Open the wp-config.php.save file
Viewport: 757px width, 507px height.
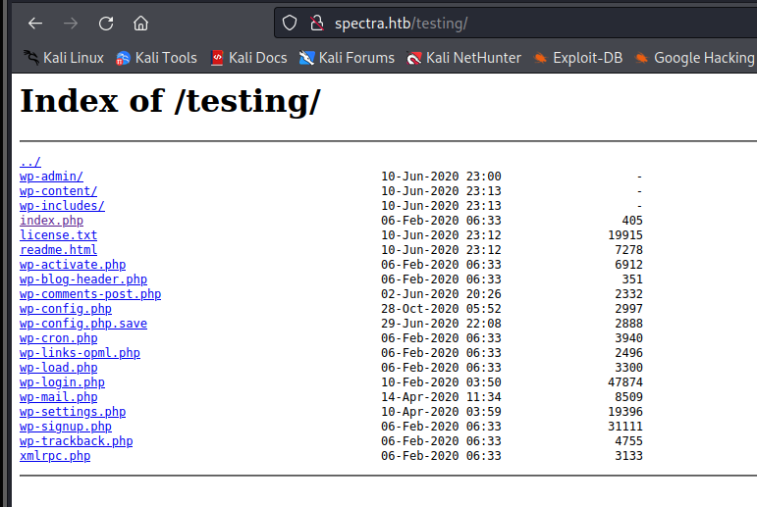coord(83,324)
